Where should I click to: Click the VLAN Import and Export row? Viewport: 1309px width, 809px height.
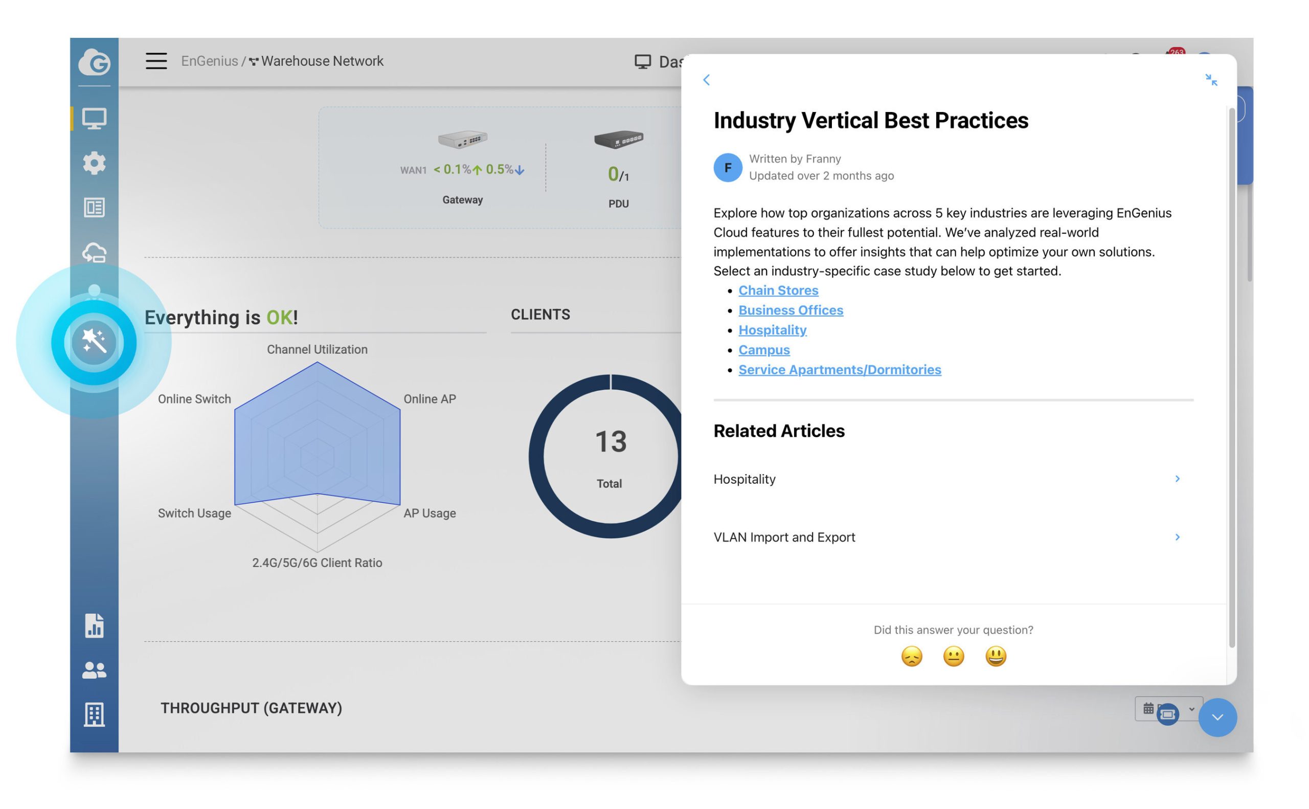coord(953,537)
